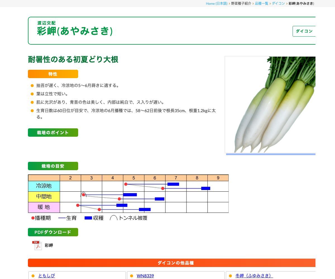Screen dimensions: 335x279
Task: Click the 栽培のポイント header
Action: coord(53,133)
